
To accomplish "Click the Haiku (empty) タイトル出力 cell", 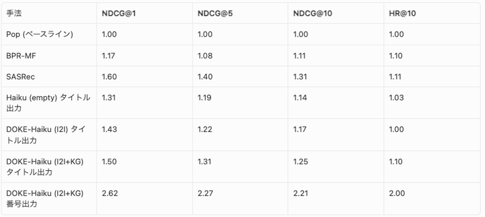I will pos(48,103).
